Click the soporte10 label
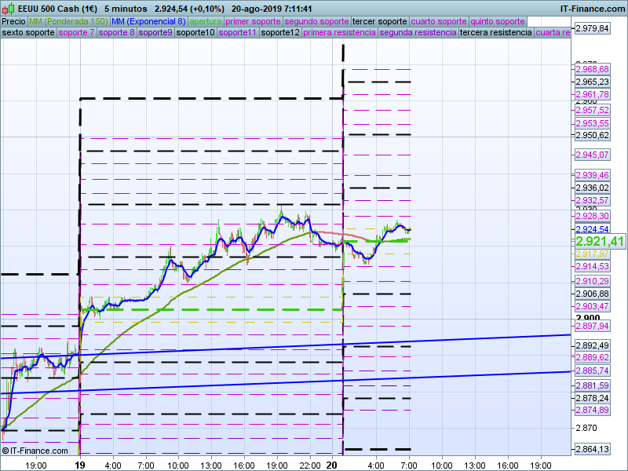Image resolution: width=628 pixels, height=471 pixels. click(x=195, y=33)
